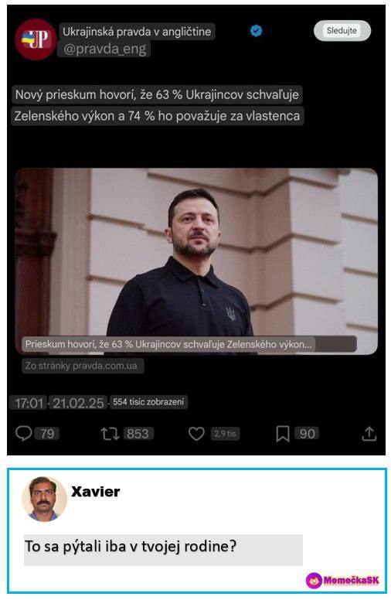The width and height of the screenshot is (391, 600).
Task: Open replies via the comment bubble icon
Action: [x=24, y=434]
